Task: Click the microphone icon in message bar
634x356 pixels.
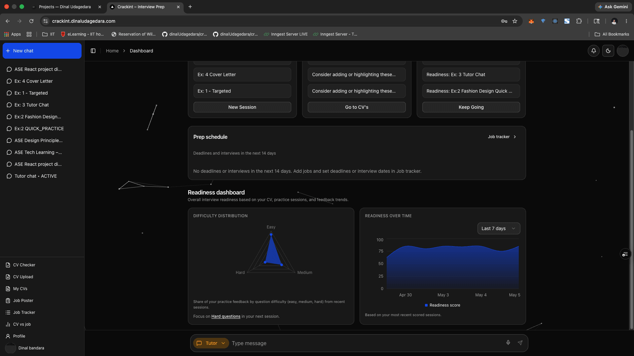Action: click(508, 343)
